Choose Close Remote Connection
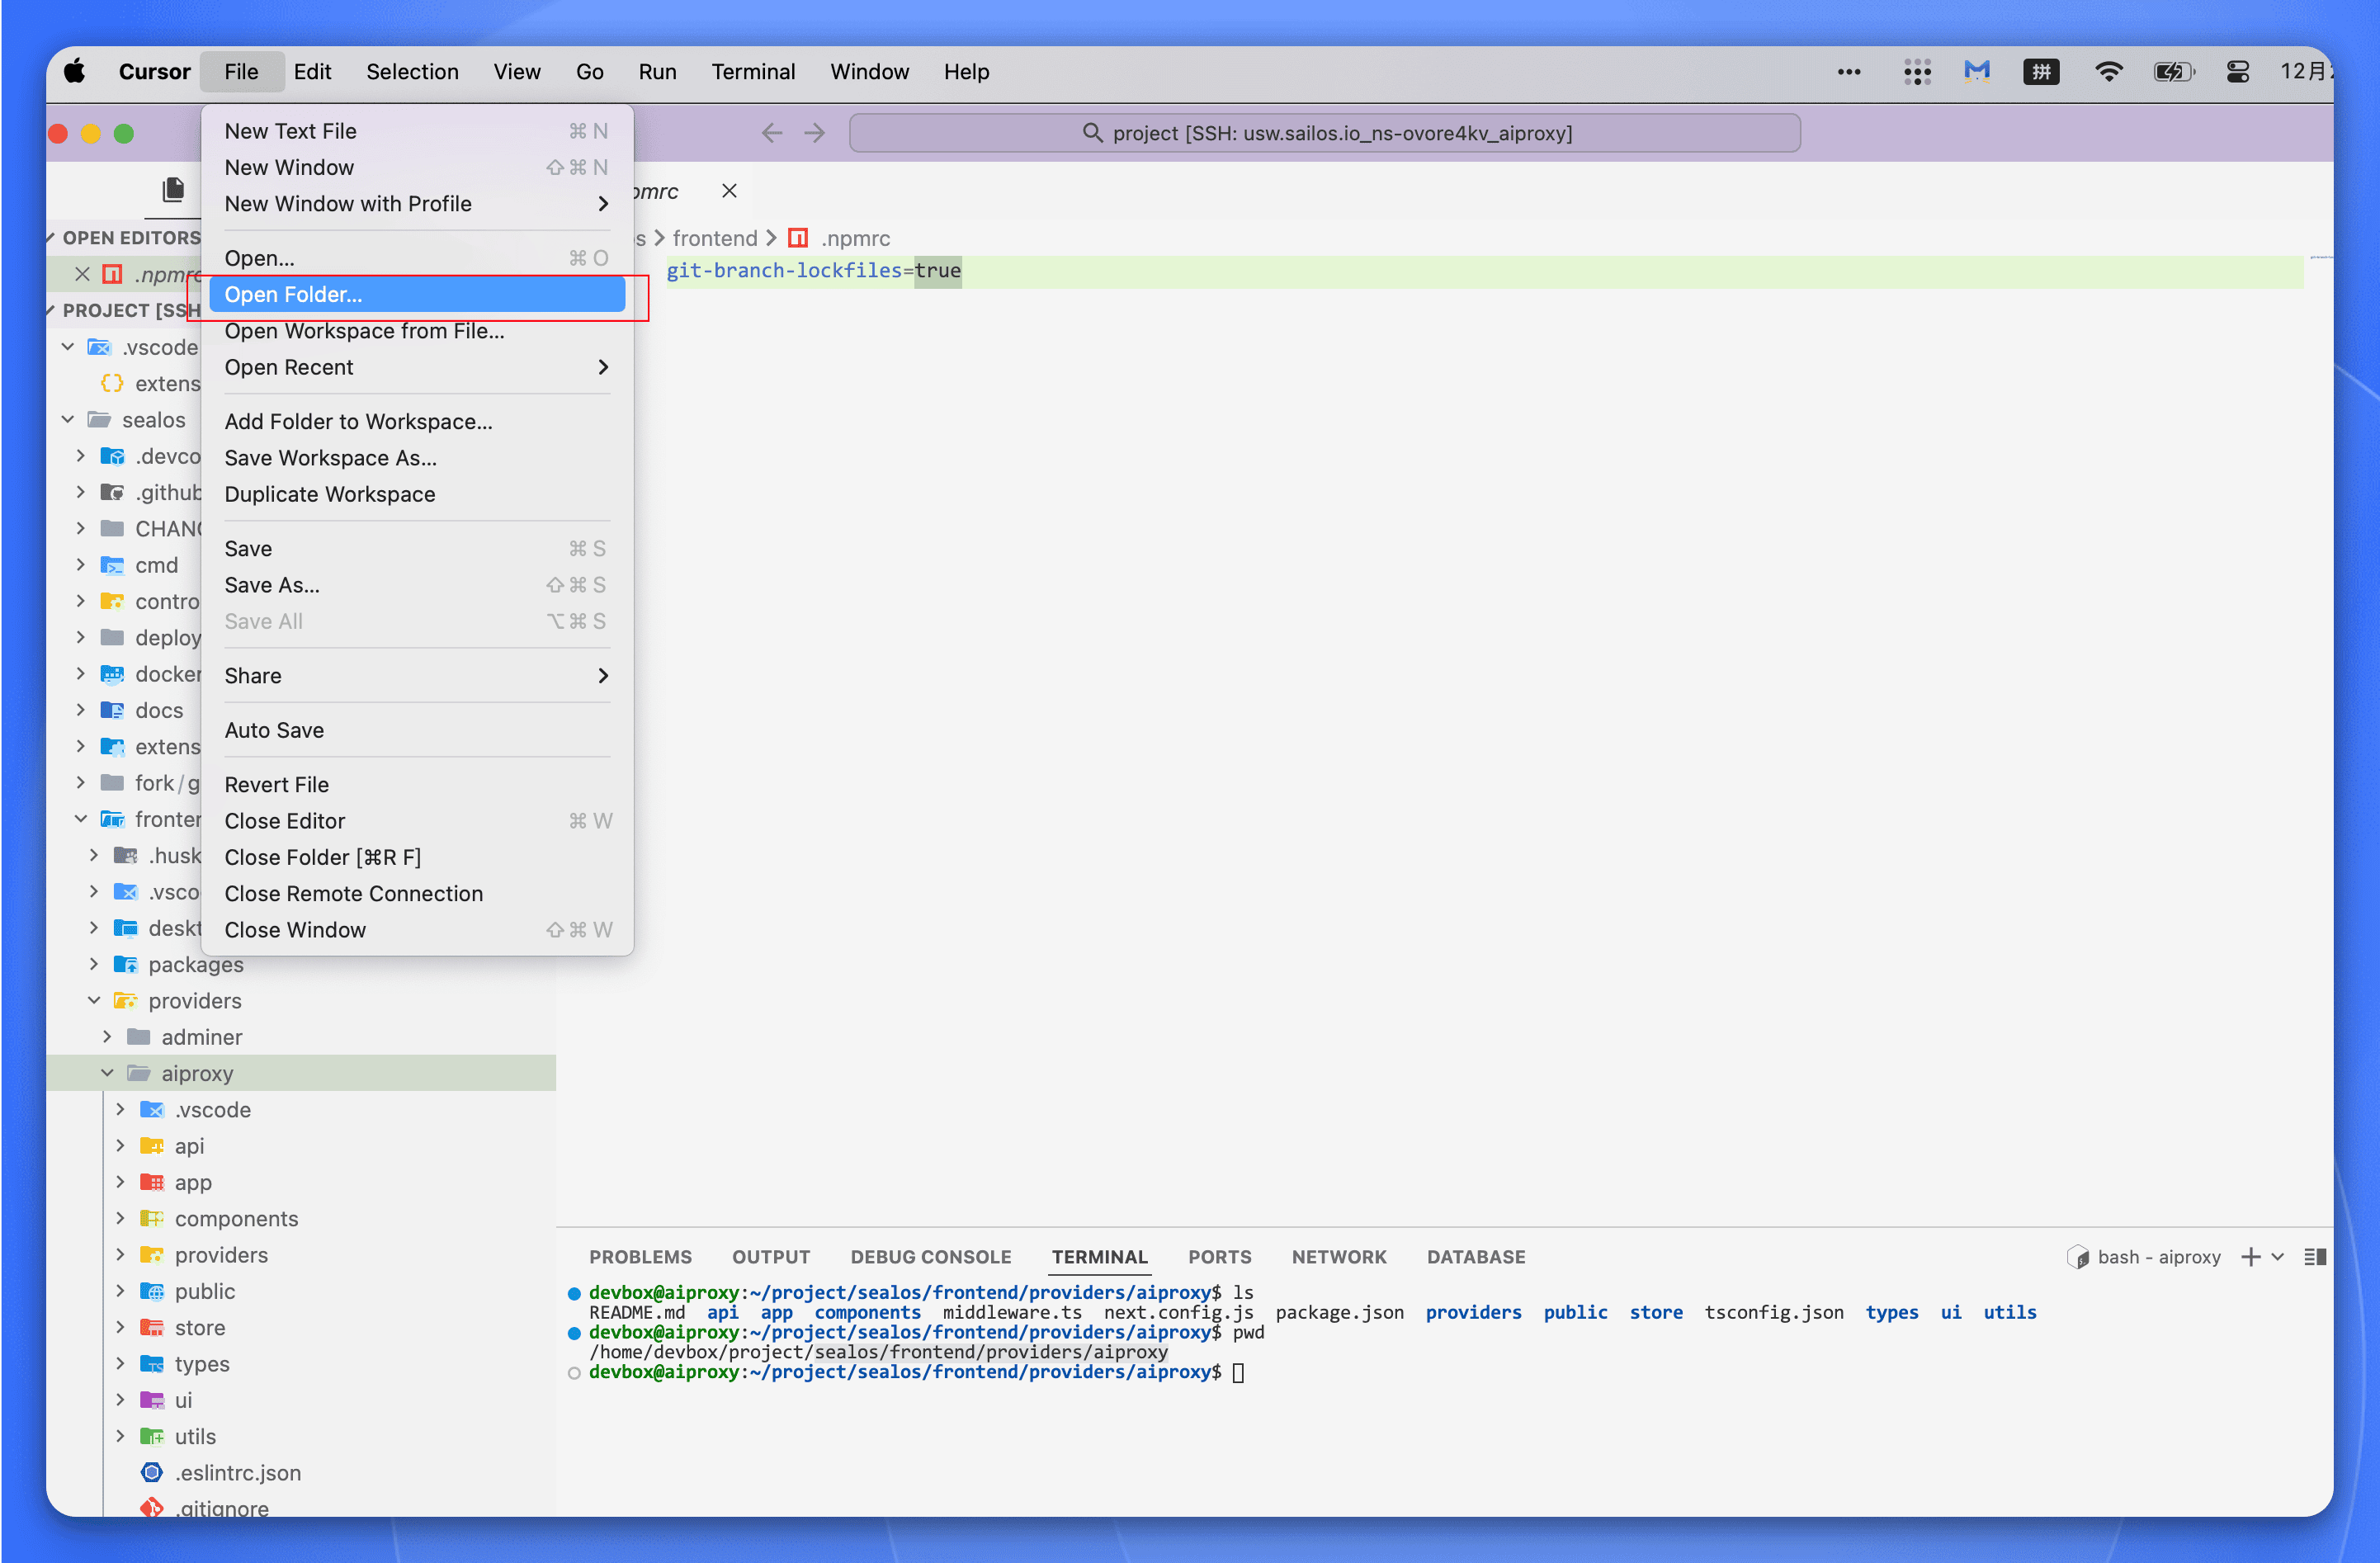Image resolution: width=2380 pixels, height=1563 pixels. (353, 893)
